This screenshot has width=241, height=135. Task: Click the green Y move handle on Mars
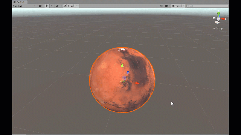pyautogui.click(x=122, y=65)
